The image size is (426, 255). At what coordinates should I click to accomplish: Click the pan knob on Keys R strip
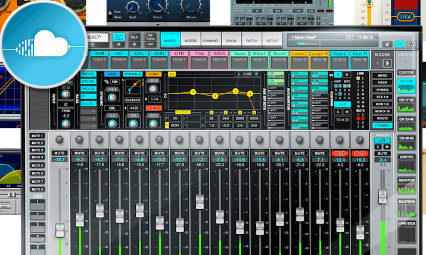(x=360, y=140)
